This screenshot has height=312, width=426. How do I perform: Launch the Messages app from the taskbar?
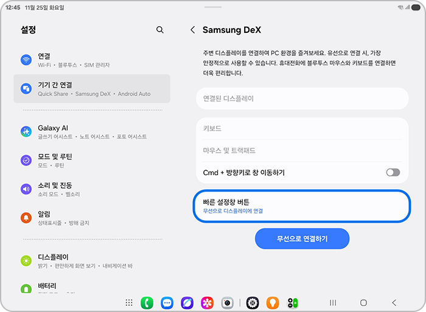click(167, 303)
